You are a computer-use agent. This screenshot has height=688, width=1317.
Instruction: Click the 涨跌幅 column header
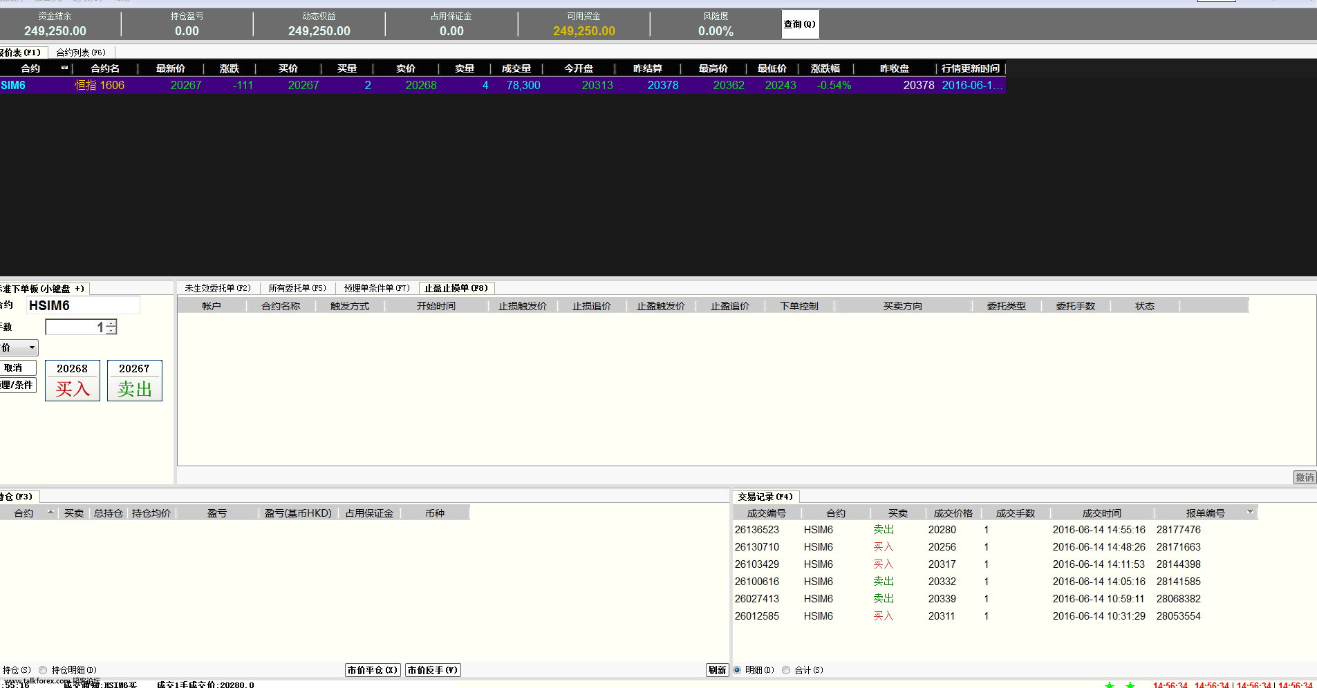pos(825,68)
